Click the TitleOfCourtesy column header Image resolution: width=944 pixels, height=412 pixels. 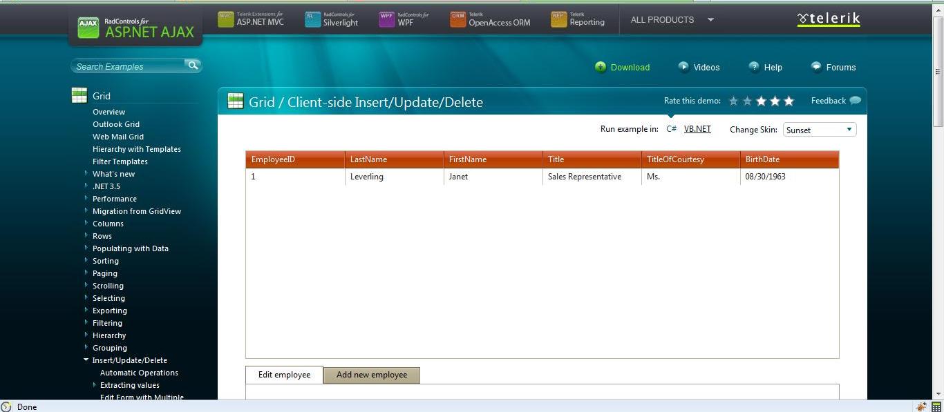coord(690,159)
